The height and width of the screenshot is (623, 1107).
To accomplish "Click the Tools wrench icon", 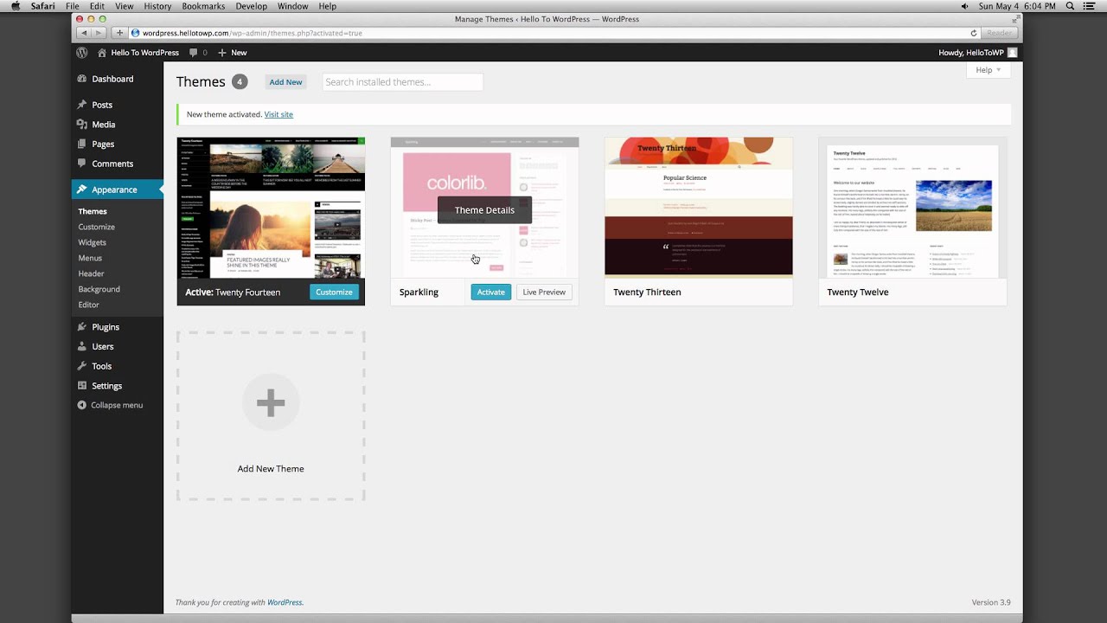I will 82,366.
